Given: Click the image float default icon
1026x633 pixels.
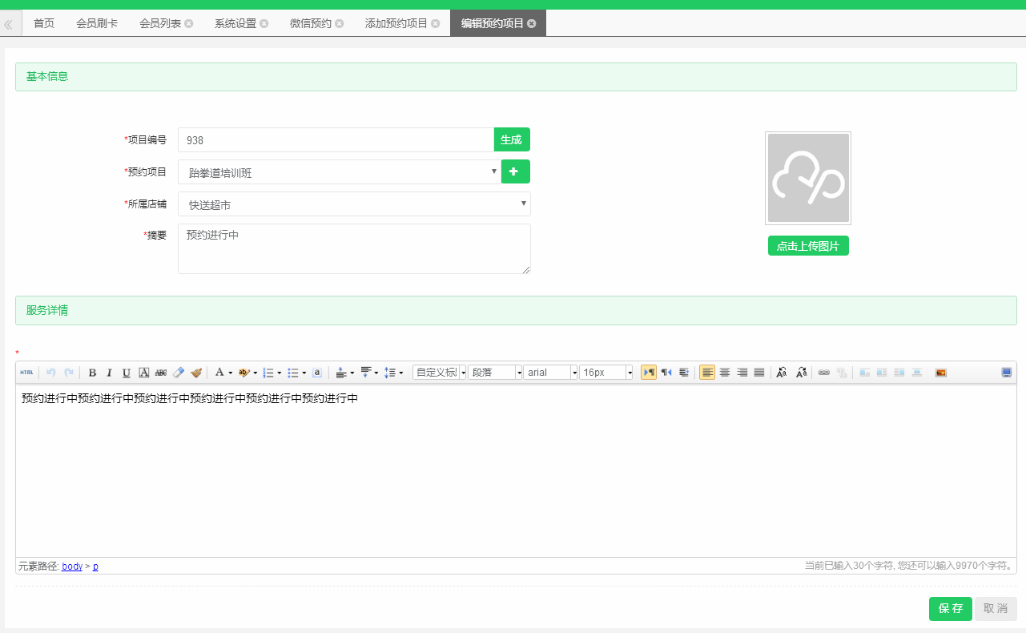Looking at the screenshot, I should tap(864, 373).
